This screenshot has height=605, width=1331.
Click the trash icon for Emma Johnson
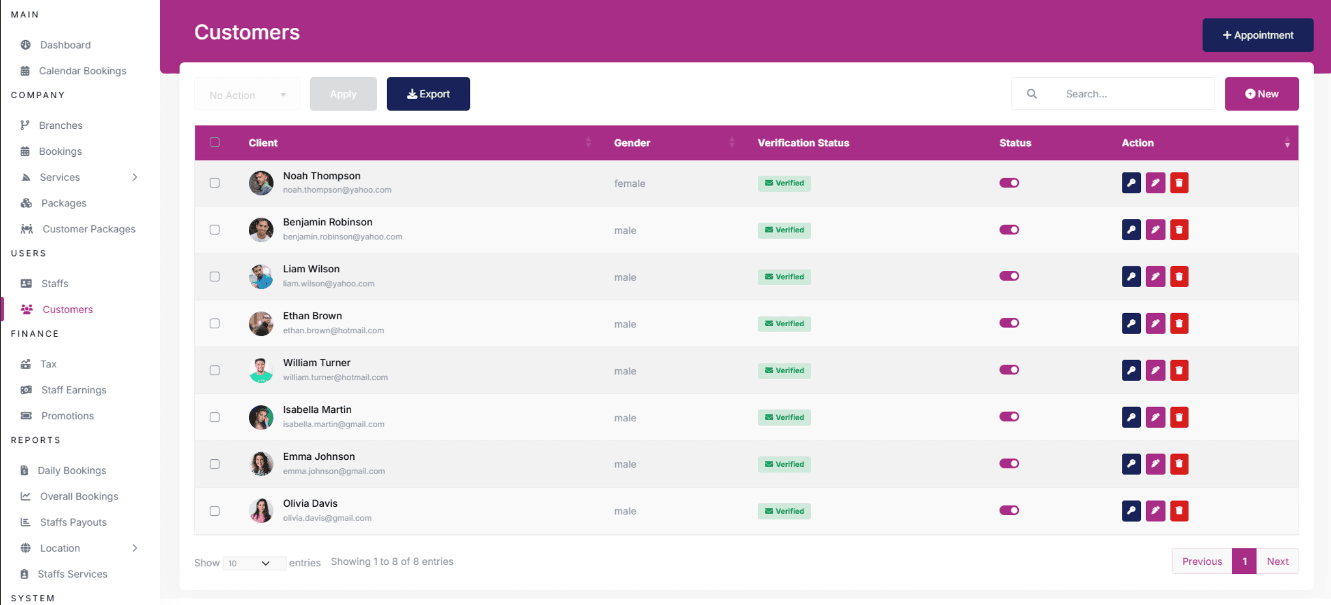point(1179,464)
